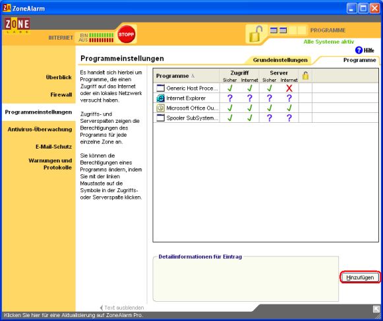Screen dimensions: 383x321
Task: Toggle Outlook Zugriff Internet checkmark
Action: tap(250, 108)
